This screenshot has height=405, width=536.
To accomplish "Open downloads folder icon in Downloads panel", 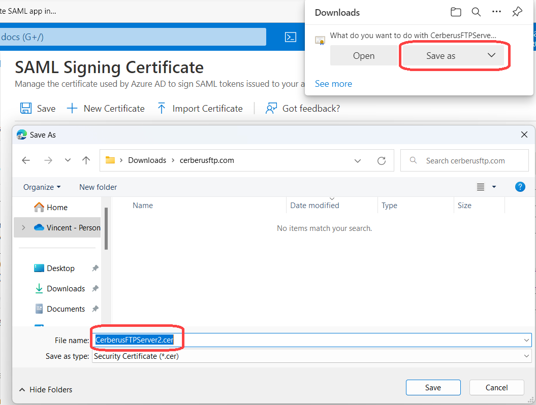I will [456, 12].
